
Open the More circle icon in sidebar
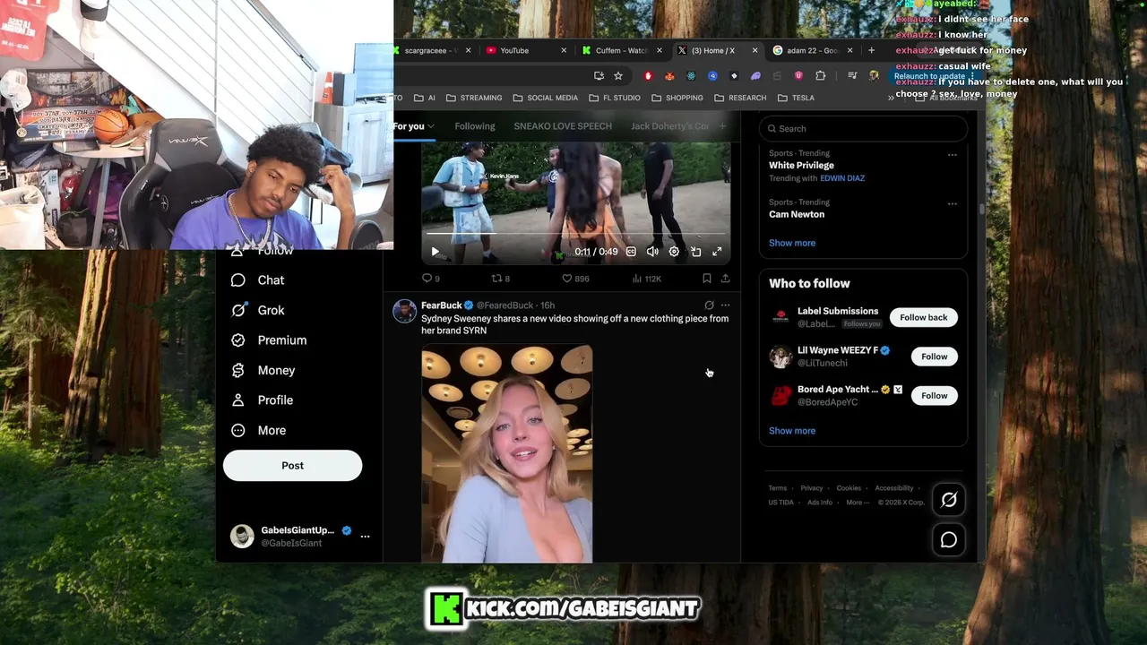point(238,430)
